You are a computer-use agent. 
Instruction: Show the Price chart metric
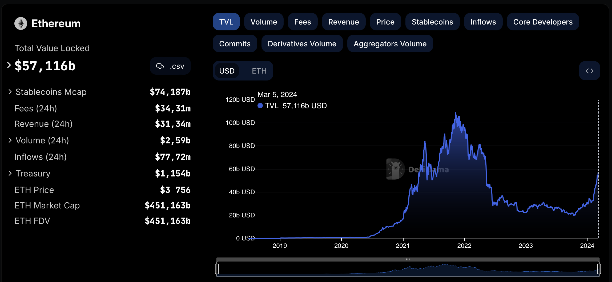point(385,22)
